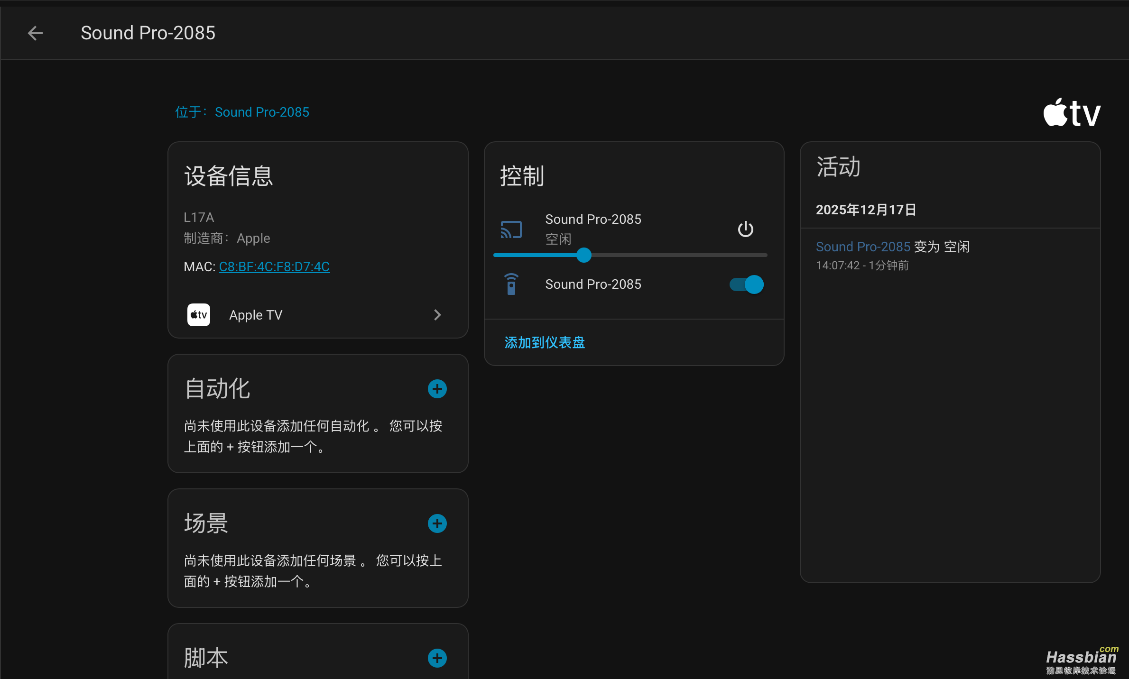Add a new automation with plus icon

(x=437, y=389)
